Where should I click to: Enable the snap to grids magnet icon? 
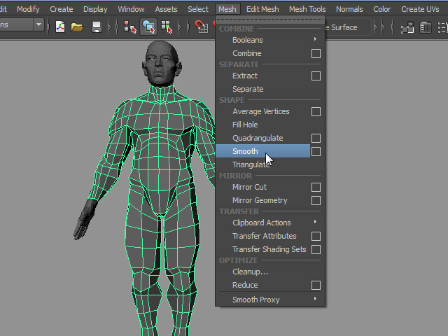[200, 27]
